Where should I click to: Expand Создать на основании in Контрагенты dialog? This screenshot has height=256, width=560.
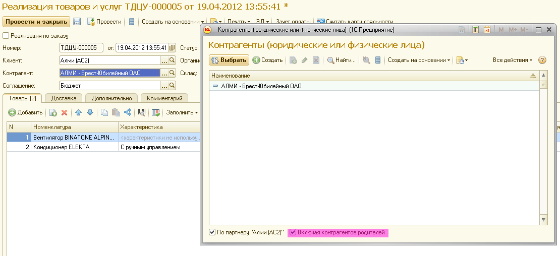tap(419, 60)
